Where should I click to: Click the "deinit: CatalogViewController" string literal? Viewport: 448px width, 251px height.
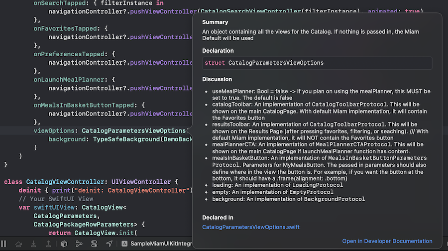tap(132, 190)
